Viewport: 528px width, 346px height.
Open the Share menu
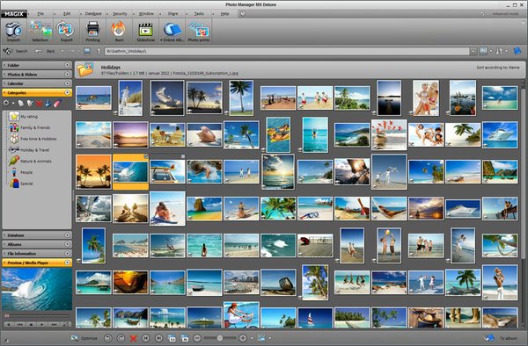[172, 14]
